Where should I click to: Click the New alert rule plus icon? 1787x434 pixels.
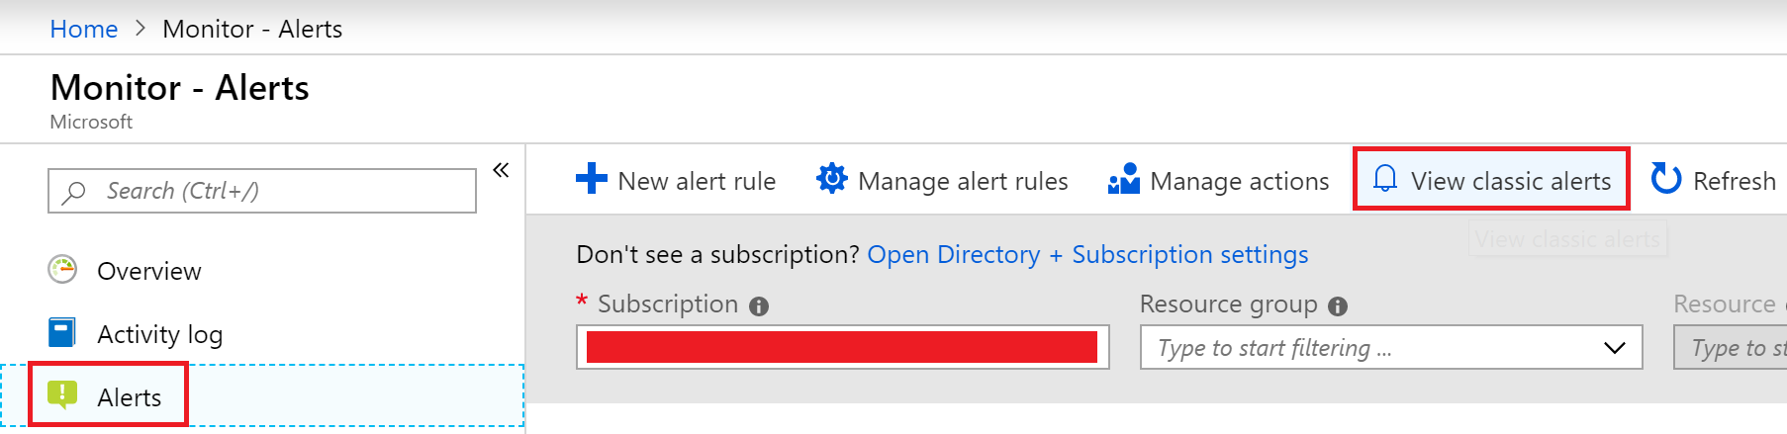[x=592, y=179]
